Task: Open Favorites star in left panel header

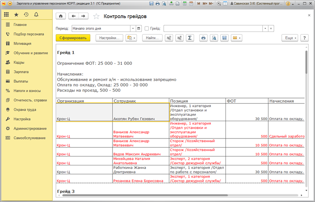Action: [16, 14]
